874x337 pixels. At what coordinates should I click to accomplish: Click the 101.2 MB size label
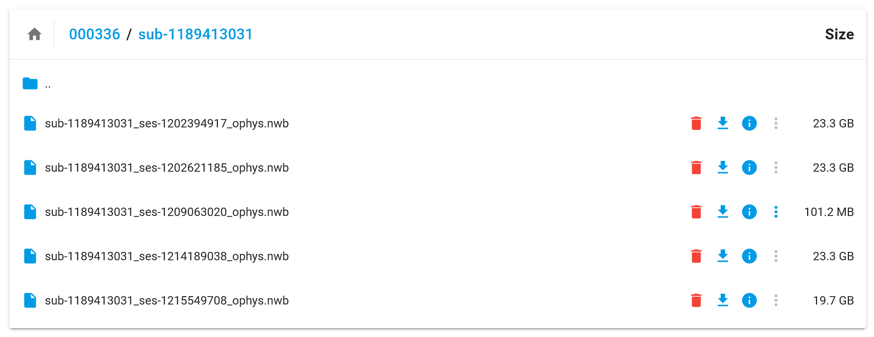point(829,212)
